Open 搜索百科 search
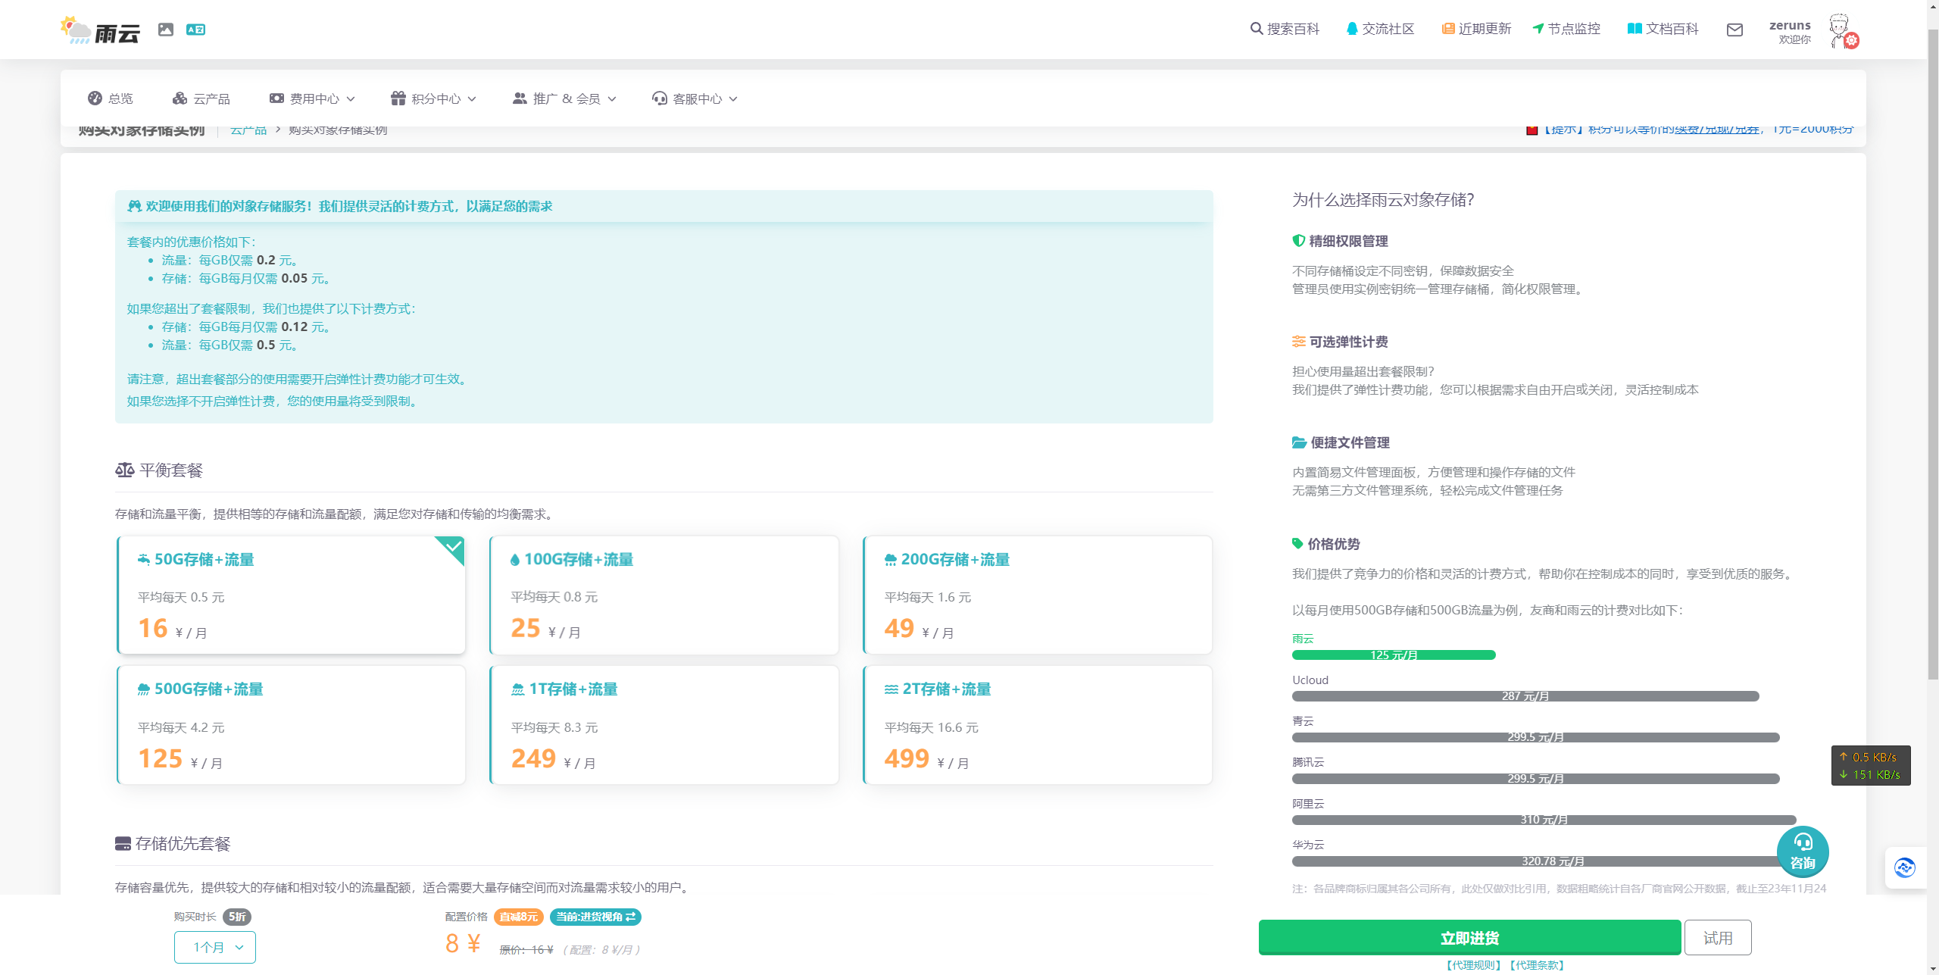The width and height of the screenshot is (1939, 975). (x=1285, y=29)
